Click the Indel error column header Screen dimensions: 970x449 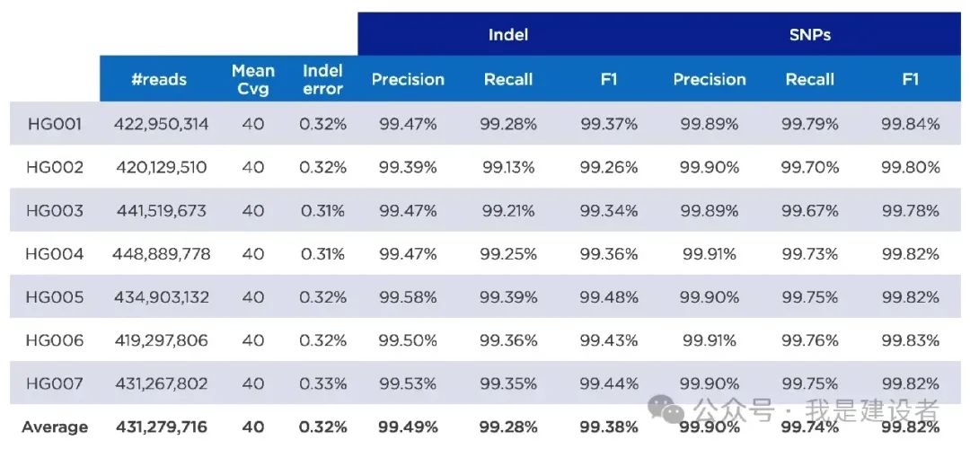[322, 79]
